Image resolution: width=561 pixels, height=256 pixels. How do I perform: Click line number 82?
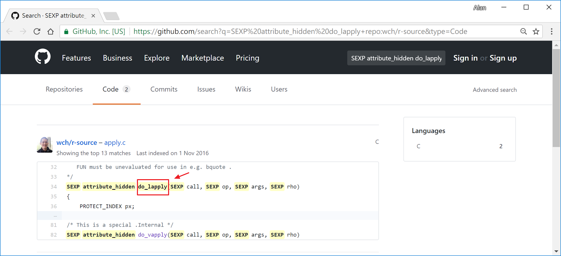tap(54, 235)
